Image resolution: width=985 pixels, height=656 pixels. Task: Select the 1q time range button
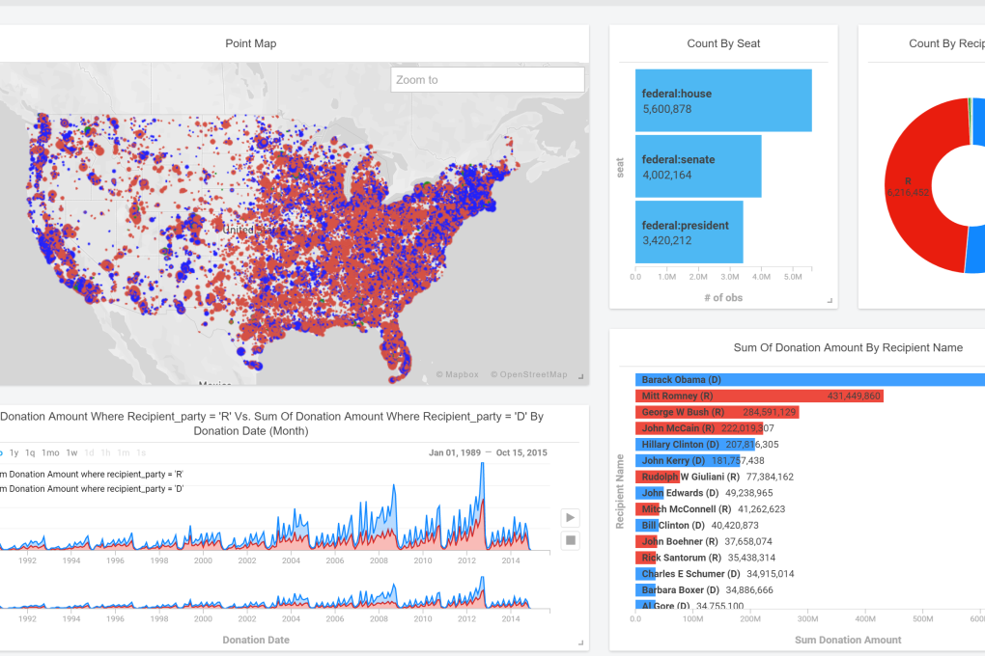pos(29,452)
